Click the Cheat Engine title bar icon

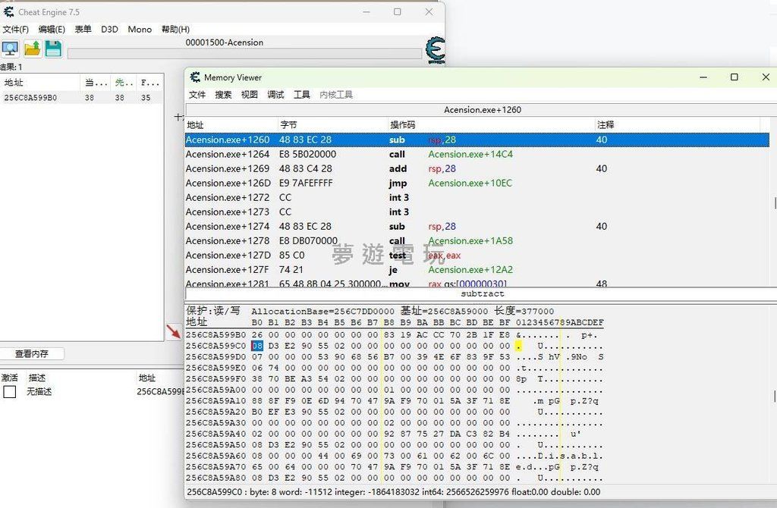9,12
